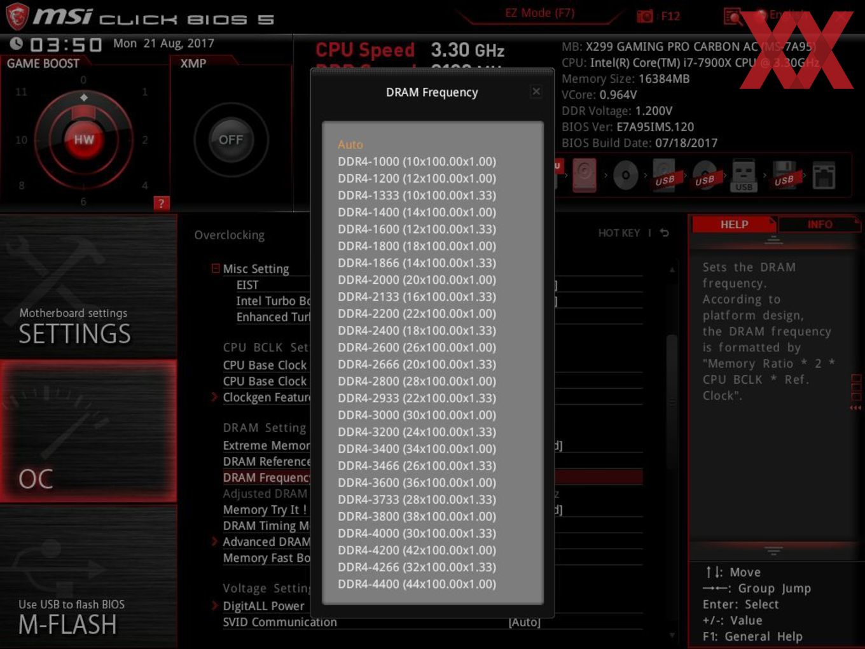Viewport: 865px width, 649px height.
Task: Switch to EZ Mode (F7)
Action: [x=539, y=13]
